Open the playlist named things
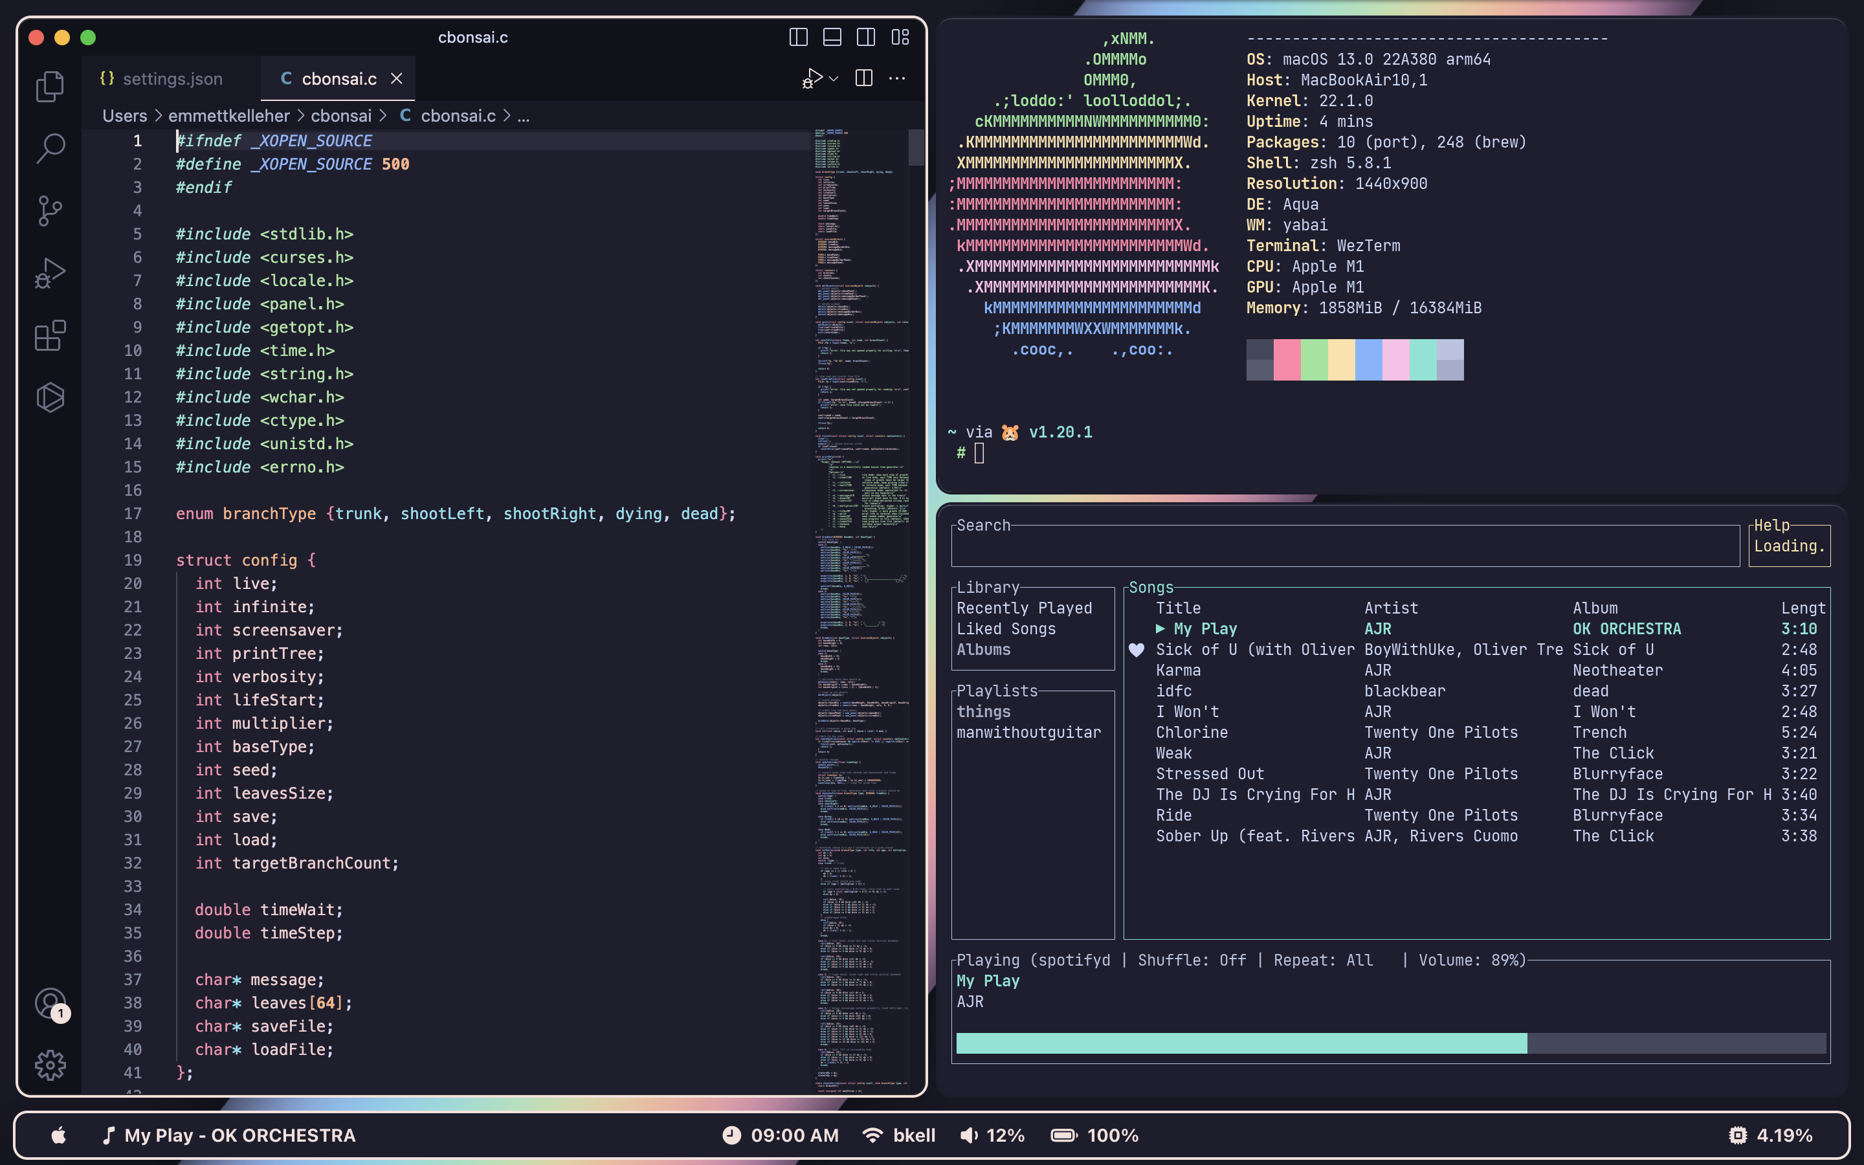Screen dimensions: 1864x1165 984,711
